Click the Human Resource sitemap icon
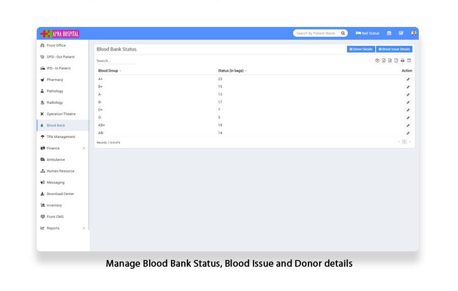Image resolution: width=458 pixels, height=291 pixels. 43,171
